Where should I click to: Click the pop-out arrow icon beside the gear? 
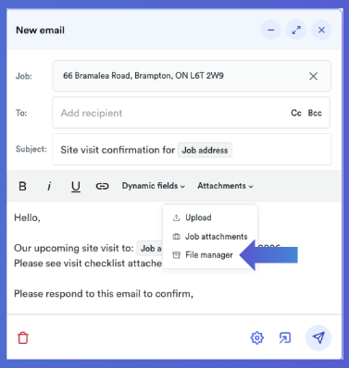tap(285, 337)
